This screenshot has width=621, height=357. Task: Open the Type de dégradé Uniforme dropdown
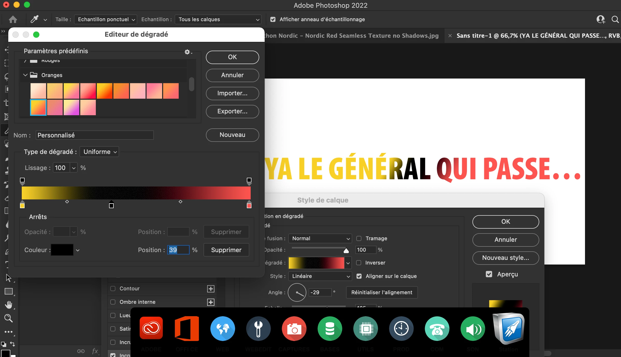[x=99, y=152]
